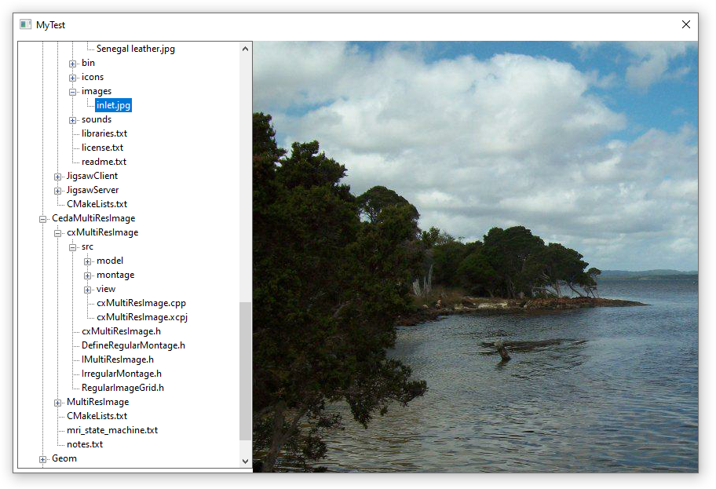Expand the model folder node
The width and height of the screenshot is (716, 489).
87,261
